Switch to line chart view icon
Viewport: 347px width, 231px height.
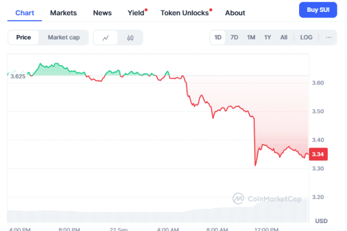(106, 38)
